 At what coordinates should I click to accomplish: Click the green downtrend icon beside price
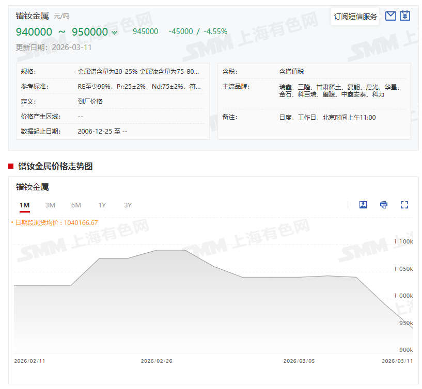(114, 33)
